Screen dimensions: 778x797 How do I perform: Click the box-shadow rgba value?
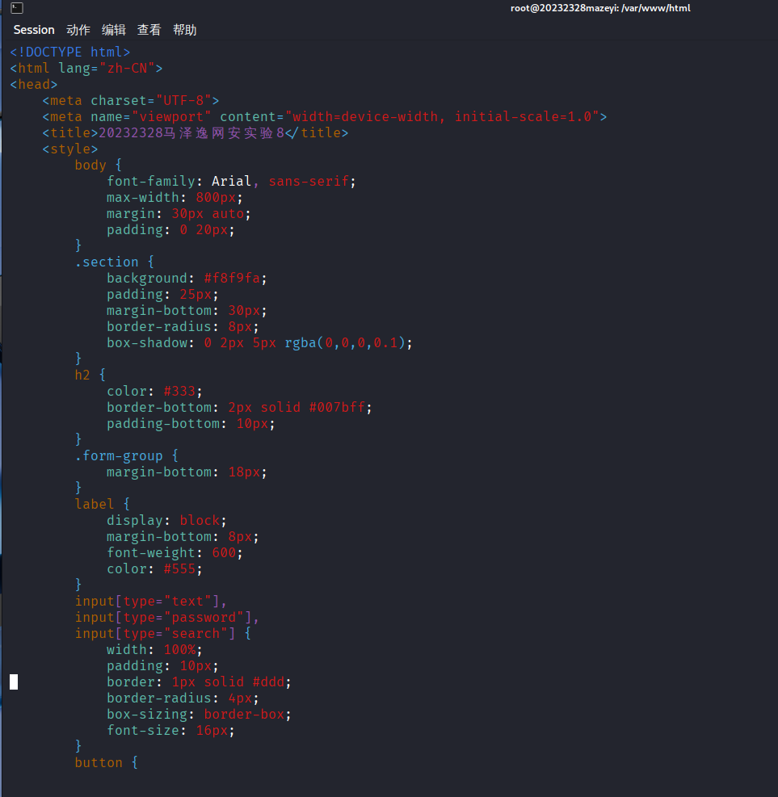(345, 343)
